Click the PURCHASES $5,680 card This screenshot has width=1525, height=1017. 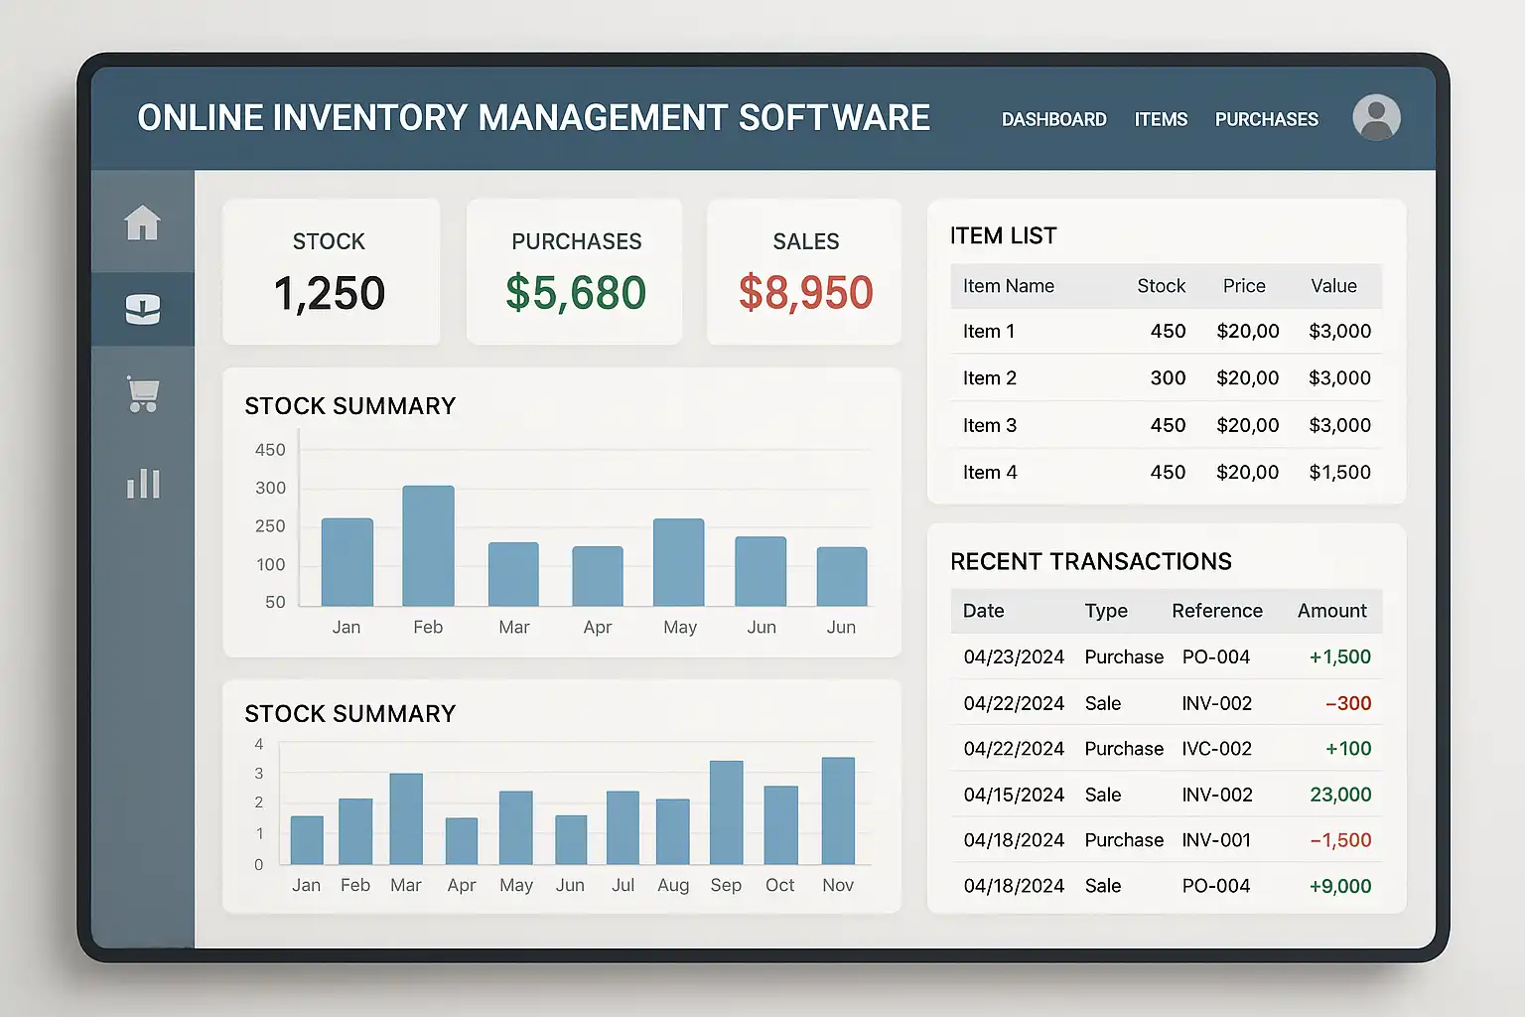(575, 272)
